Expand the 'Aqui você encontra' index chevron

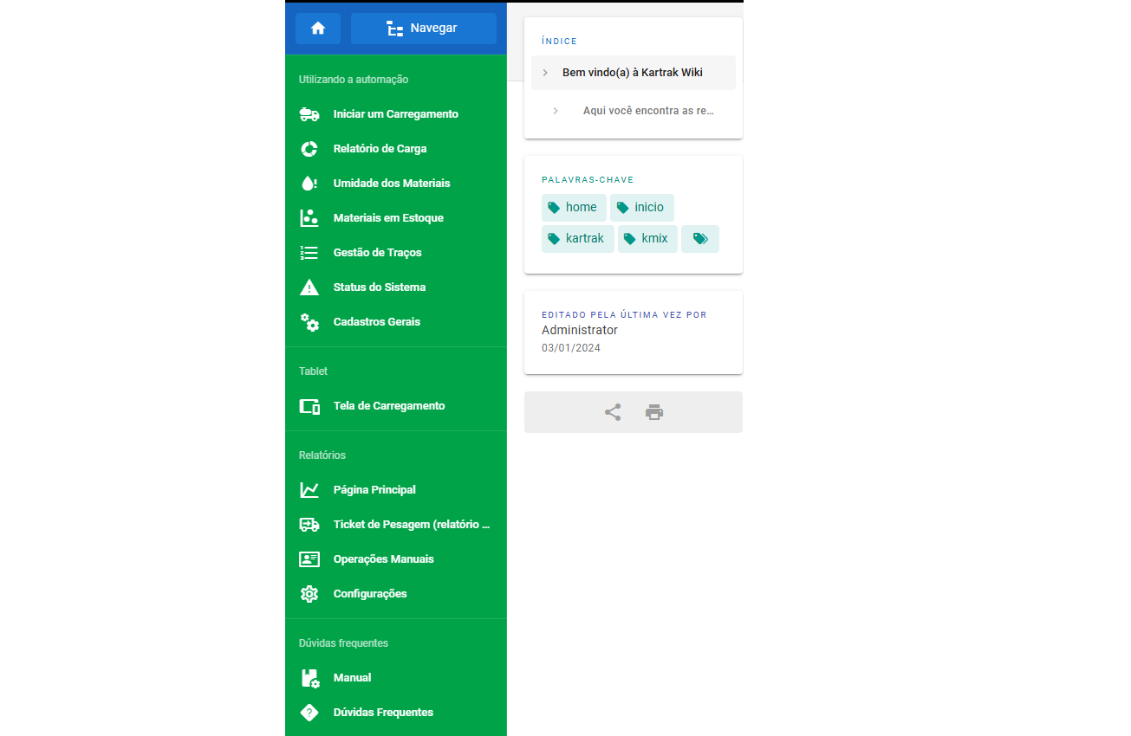(x=556, y=111)
